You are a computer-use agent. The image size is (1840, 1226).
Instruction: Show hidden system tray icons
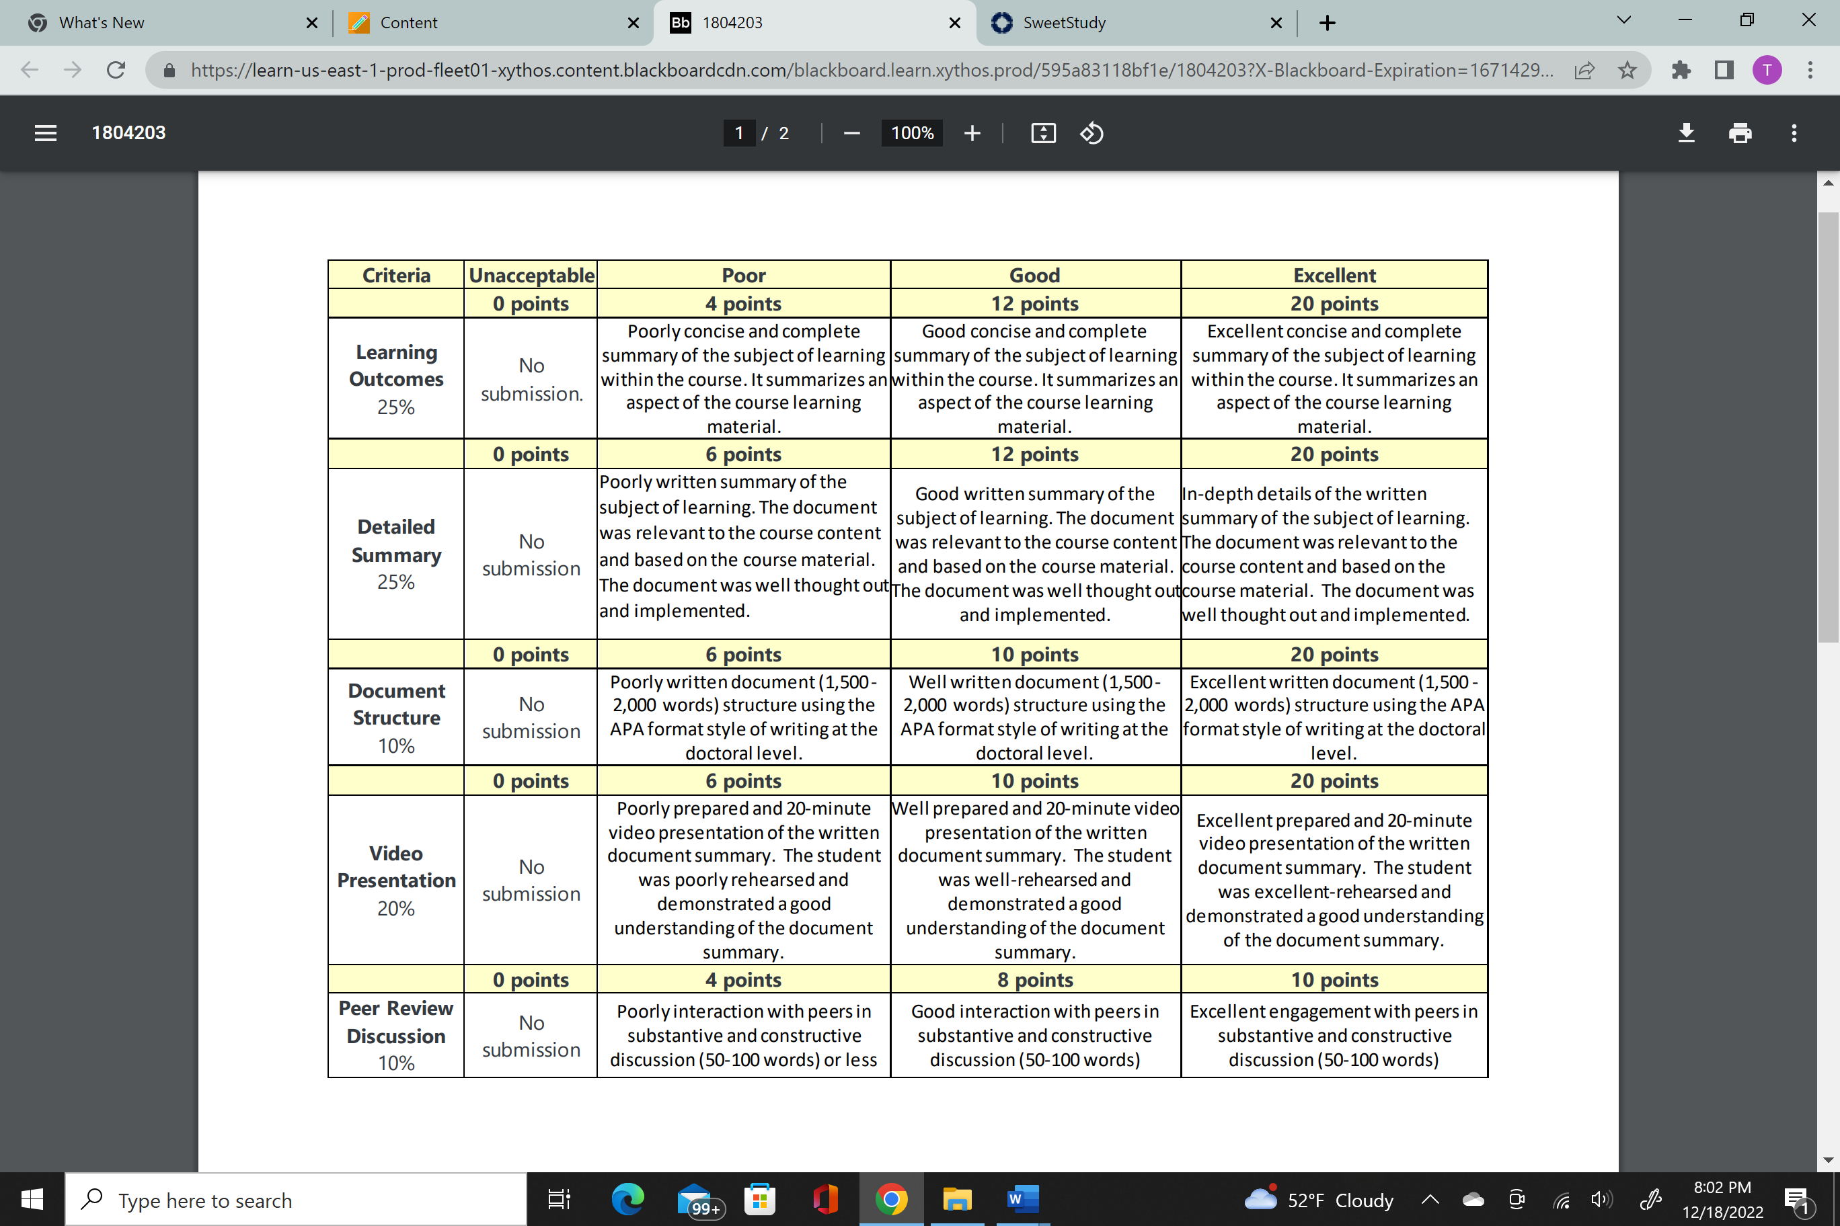[1429, 1199]
